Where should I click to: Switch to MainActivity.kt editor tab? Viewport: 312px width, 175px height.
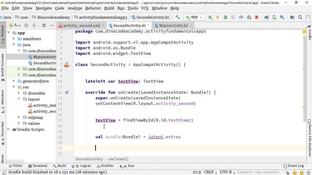[173, 25]
